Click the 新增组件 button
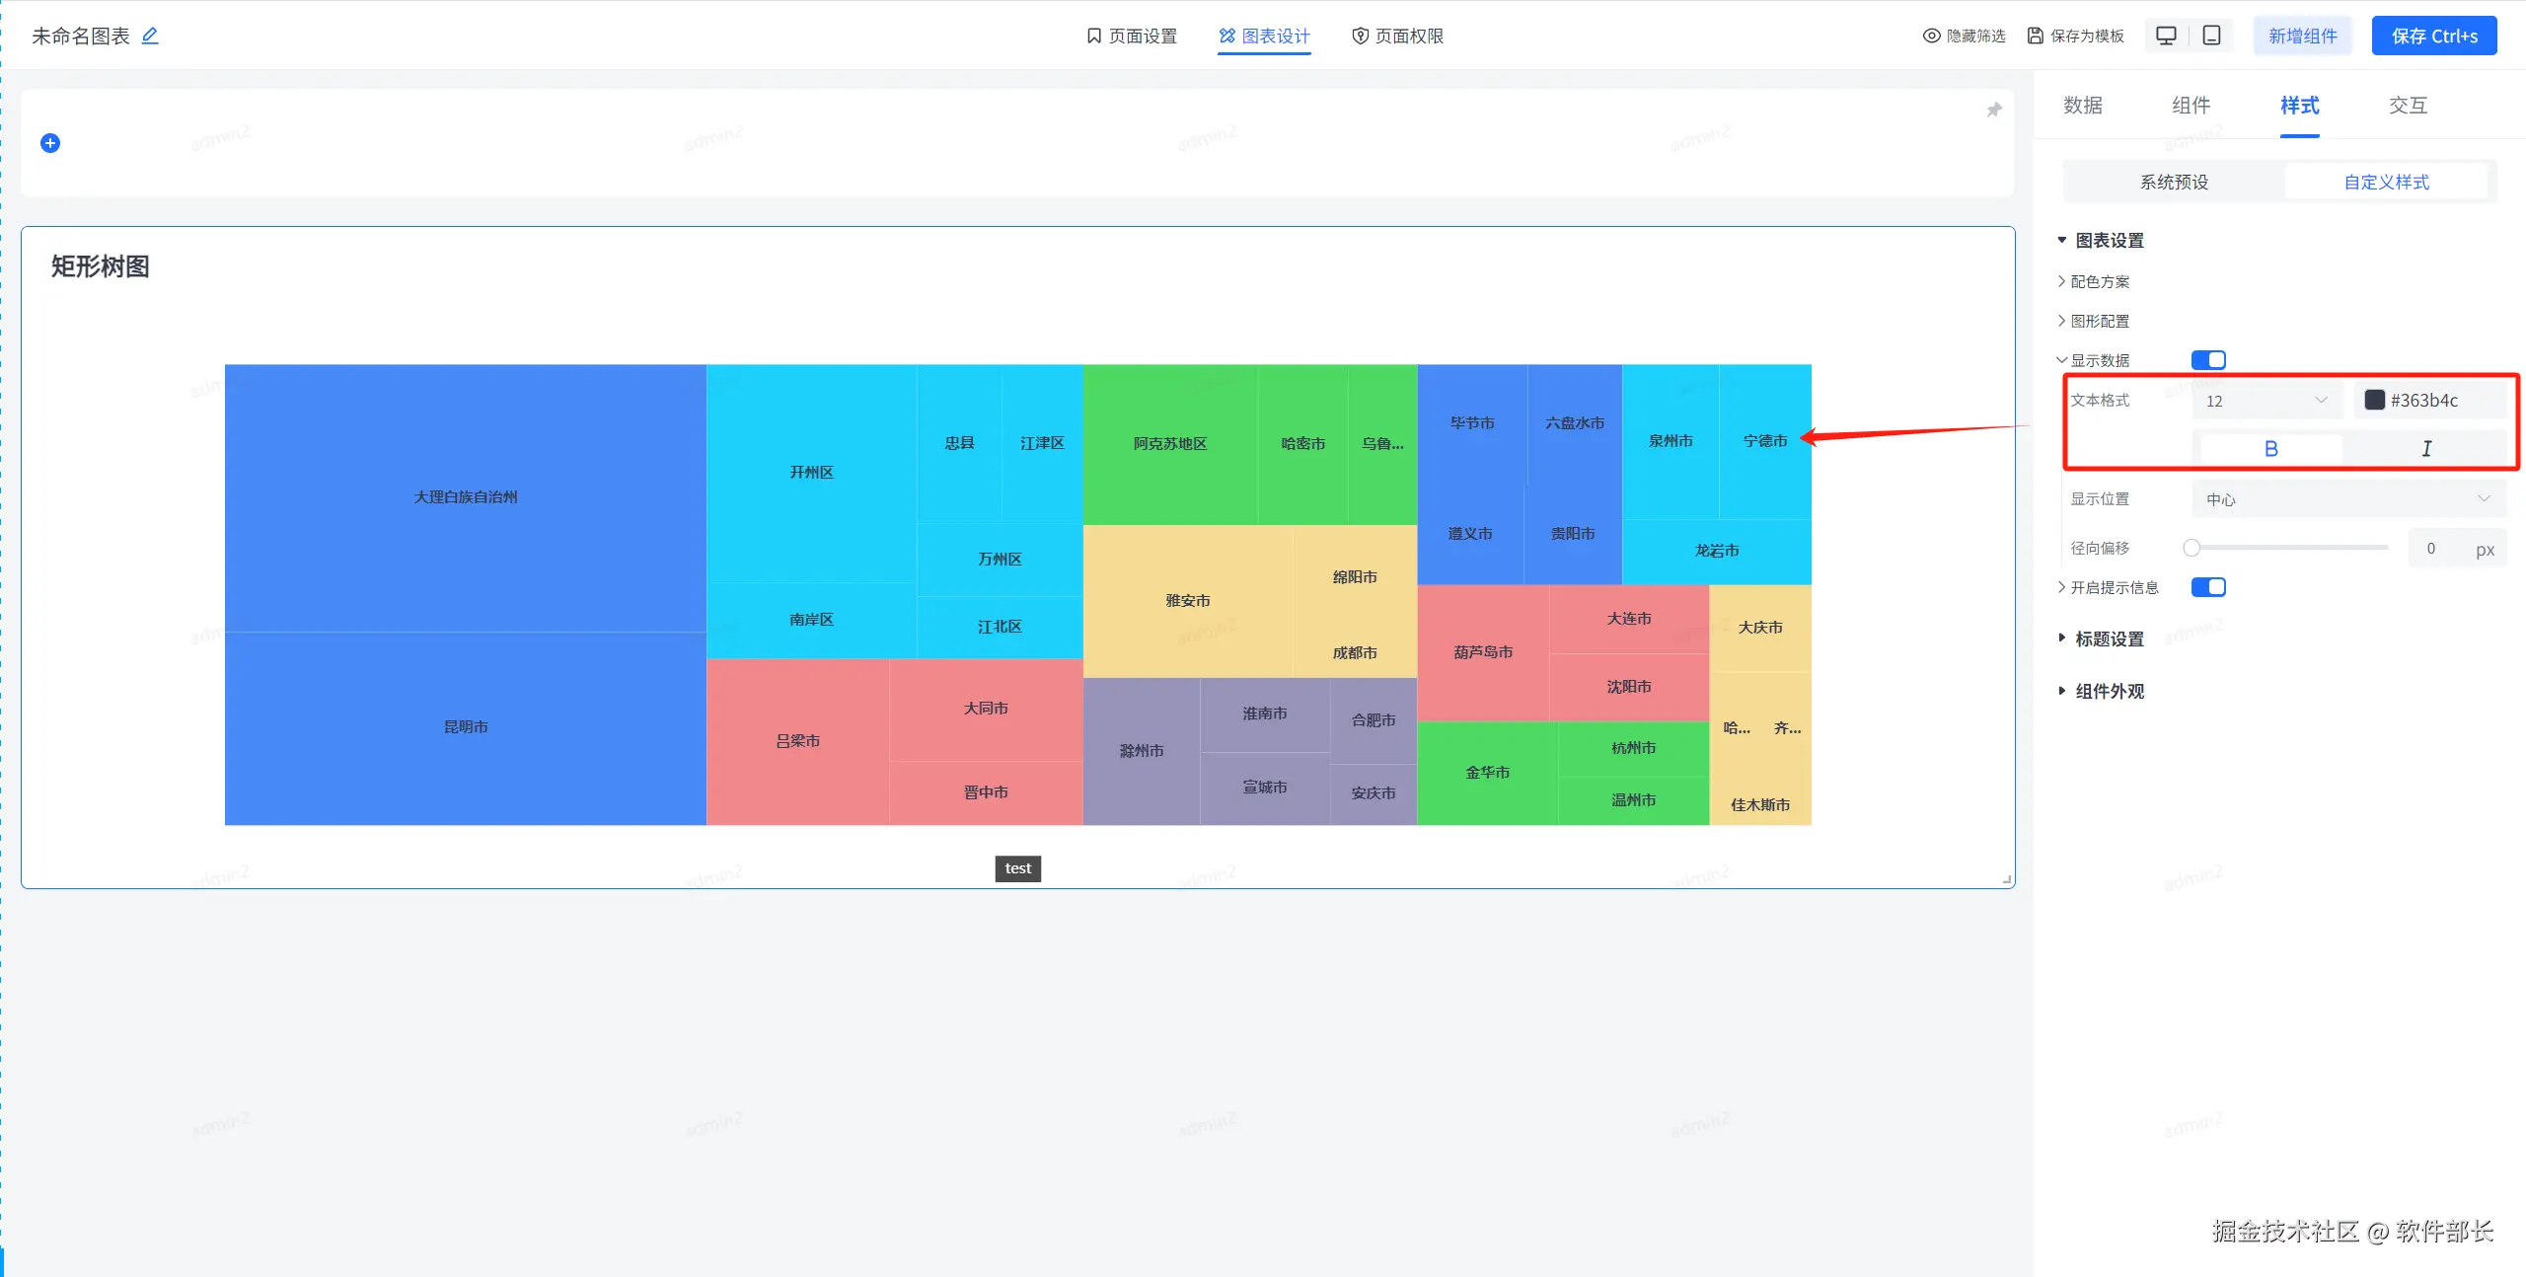Viewport: 2526px width, 1277px height. (2302, 36)
